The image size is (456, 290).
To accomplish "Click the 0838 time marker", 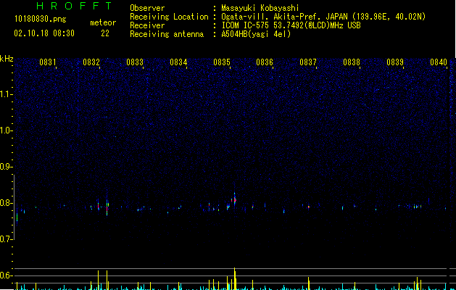I will click(352, 62).
